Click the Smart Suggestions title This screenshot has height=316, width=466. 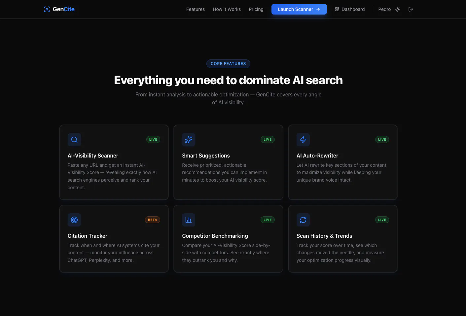(206, 156)
